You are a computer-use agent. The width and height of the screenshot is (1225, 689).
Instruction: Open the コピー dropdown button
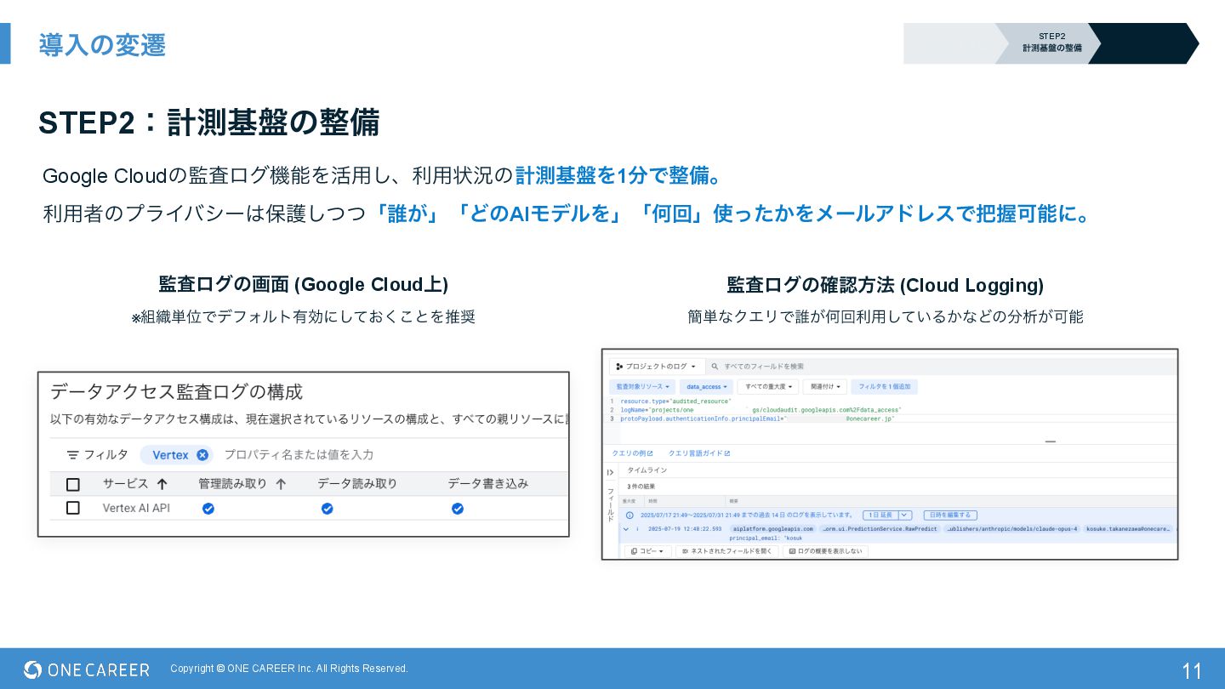pos(648,551)
